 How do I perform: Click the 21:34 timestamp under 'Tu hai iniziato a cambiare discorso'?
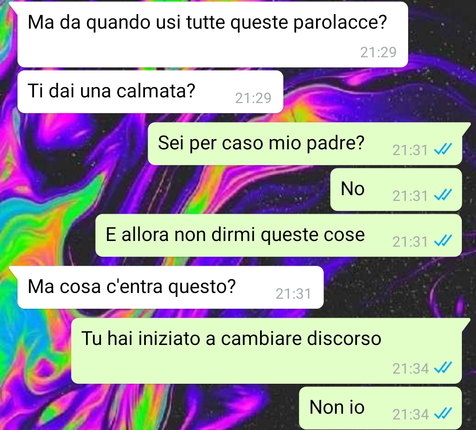coord(410,368)
